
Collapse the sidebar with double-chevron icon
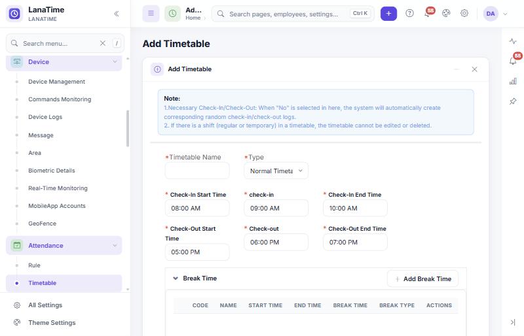117,14
